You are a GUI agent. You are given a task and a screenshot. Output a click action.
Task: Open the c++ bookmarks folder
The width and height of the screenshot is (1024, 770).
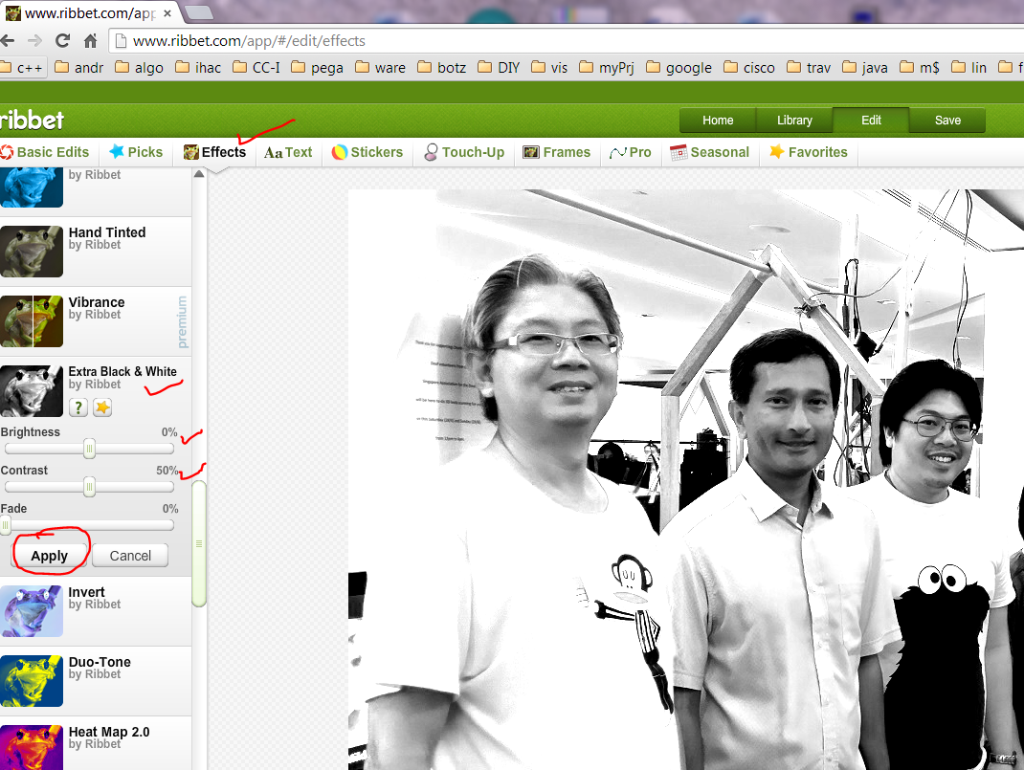tap(23, 68)
